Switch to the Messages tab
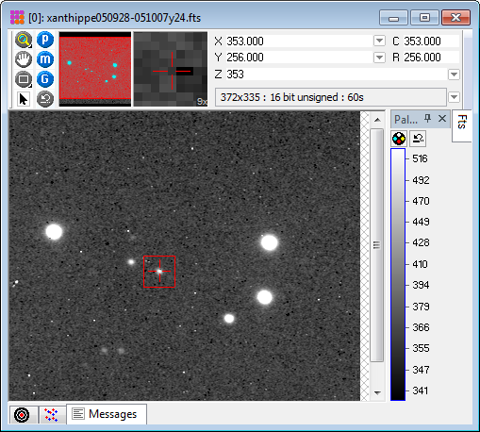The image size is (480, 432). pos(107,414)
